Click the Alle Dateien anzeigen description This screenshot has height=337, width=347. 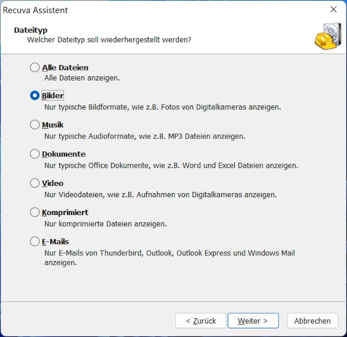(x=82, y=78)
